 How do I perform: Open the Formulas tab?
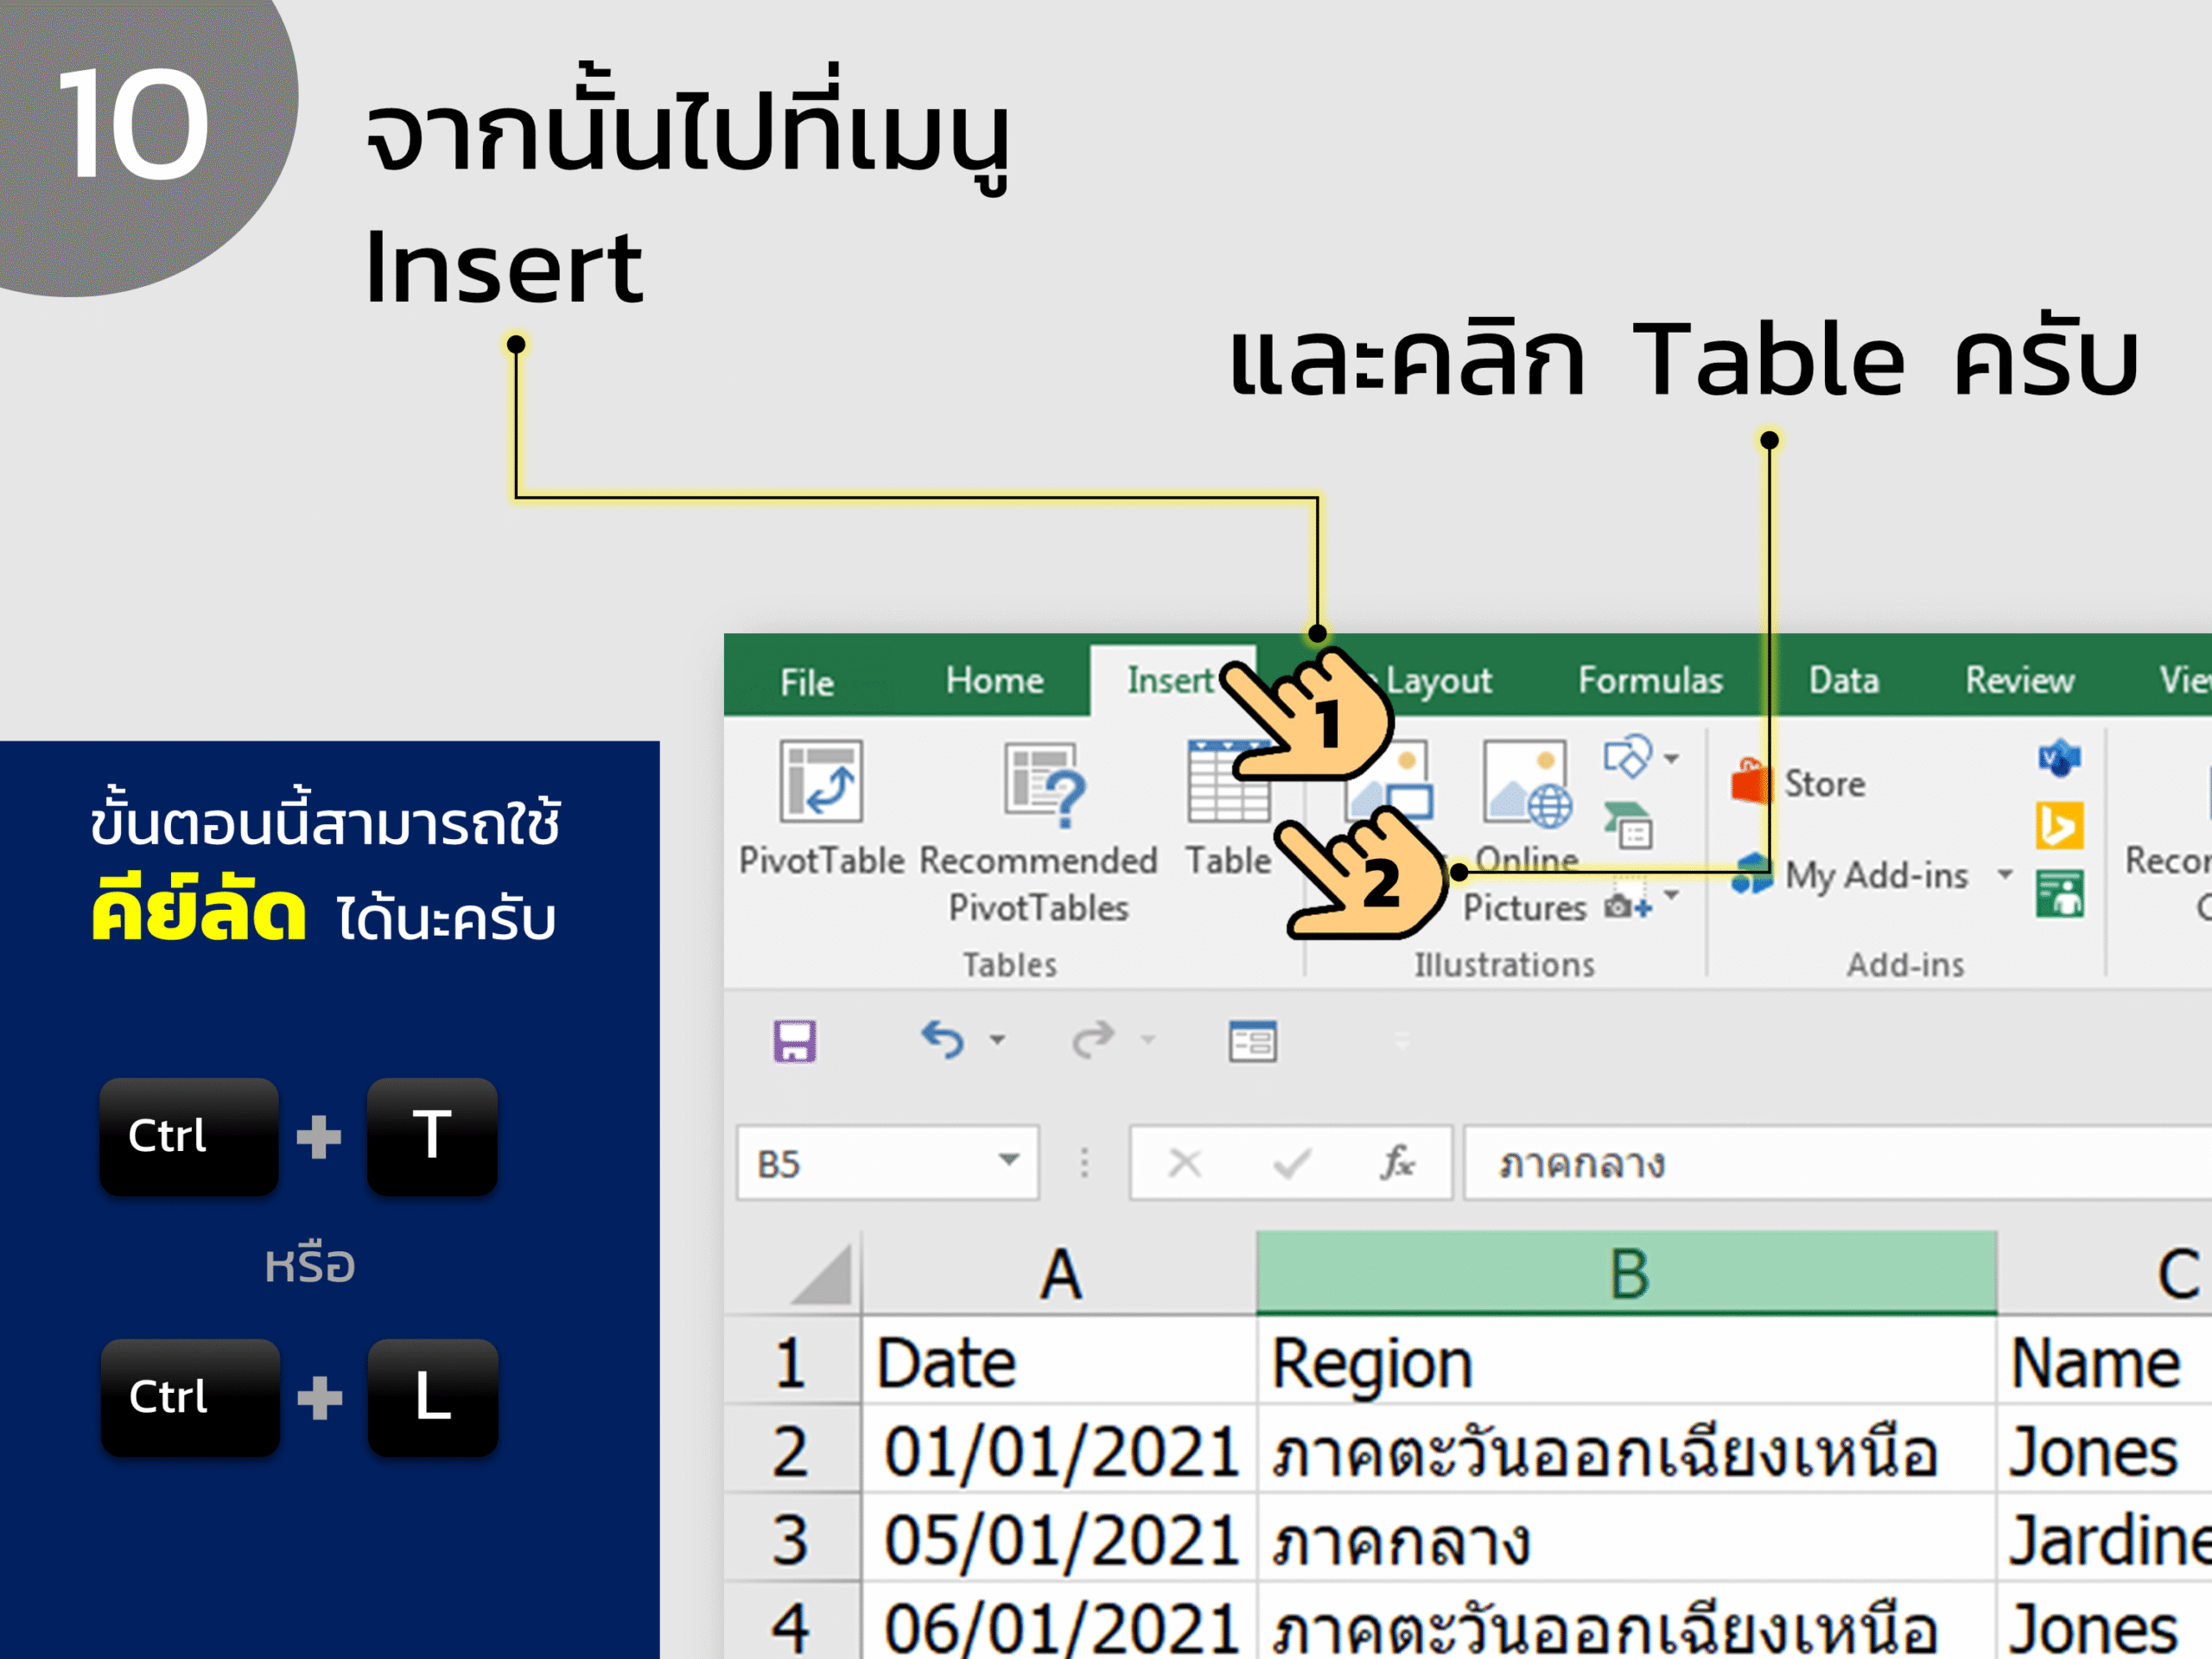pyautogui.click(x=1650, y=681)
